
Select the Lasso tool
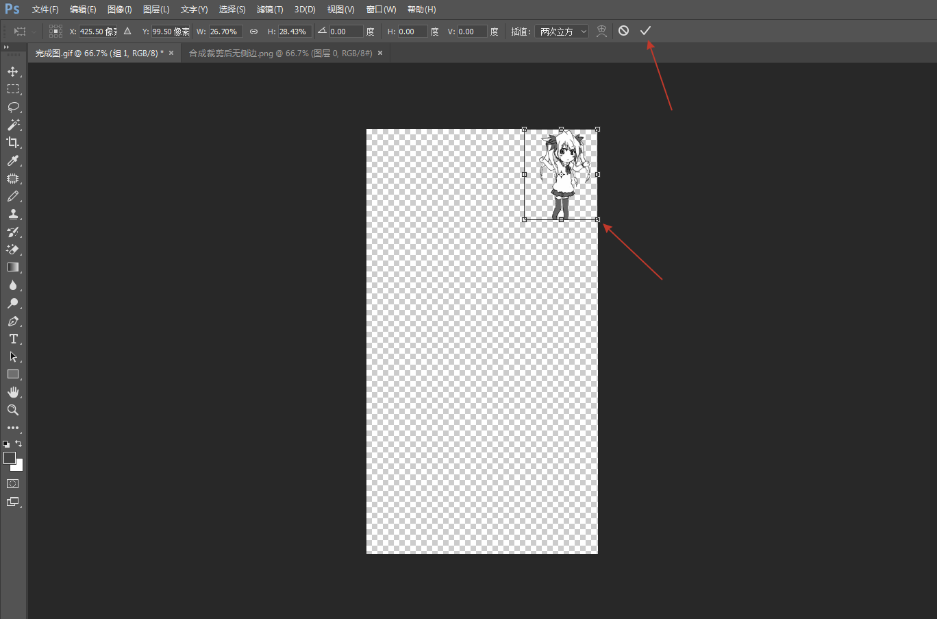tap(13, 107)
